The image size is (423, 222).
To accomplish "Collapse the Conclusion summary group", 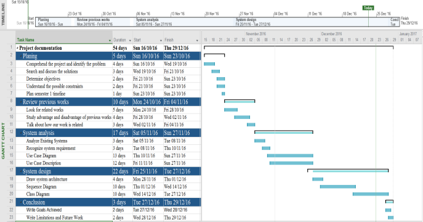I will 21,202.
